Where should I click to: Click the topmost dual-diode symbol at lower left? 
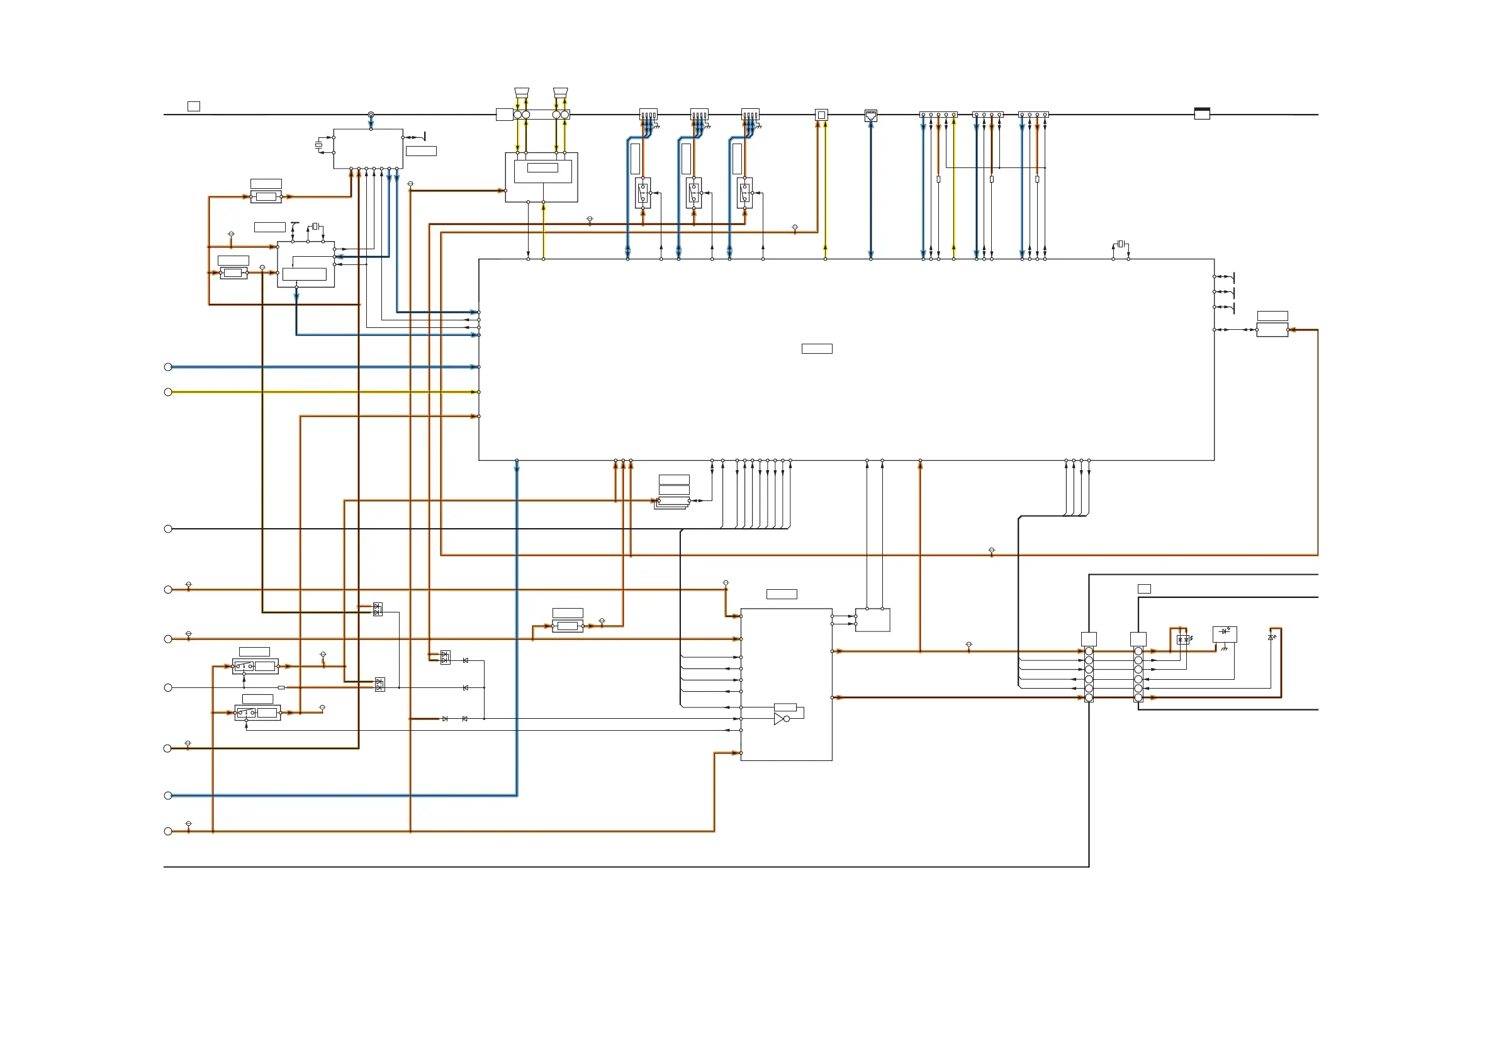click(x=378, y=609)
